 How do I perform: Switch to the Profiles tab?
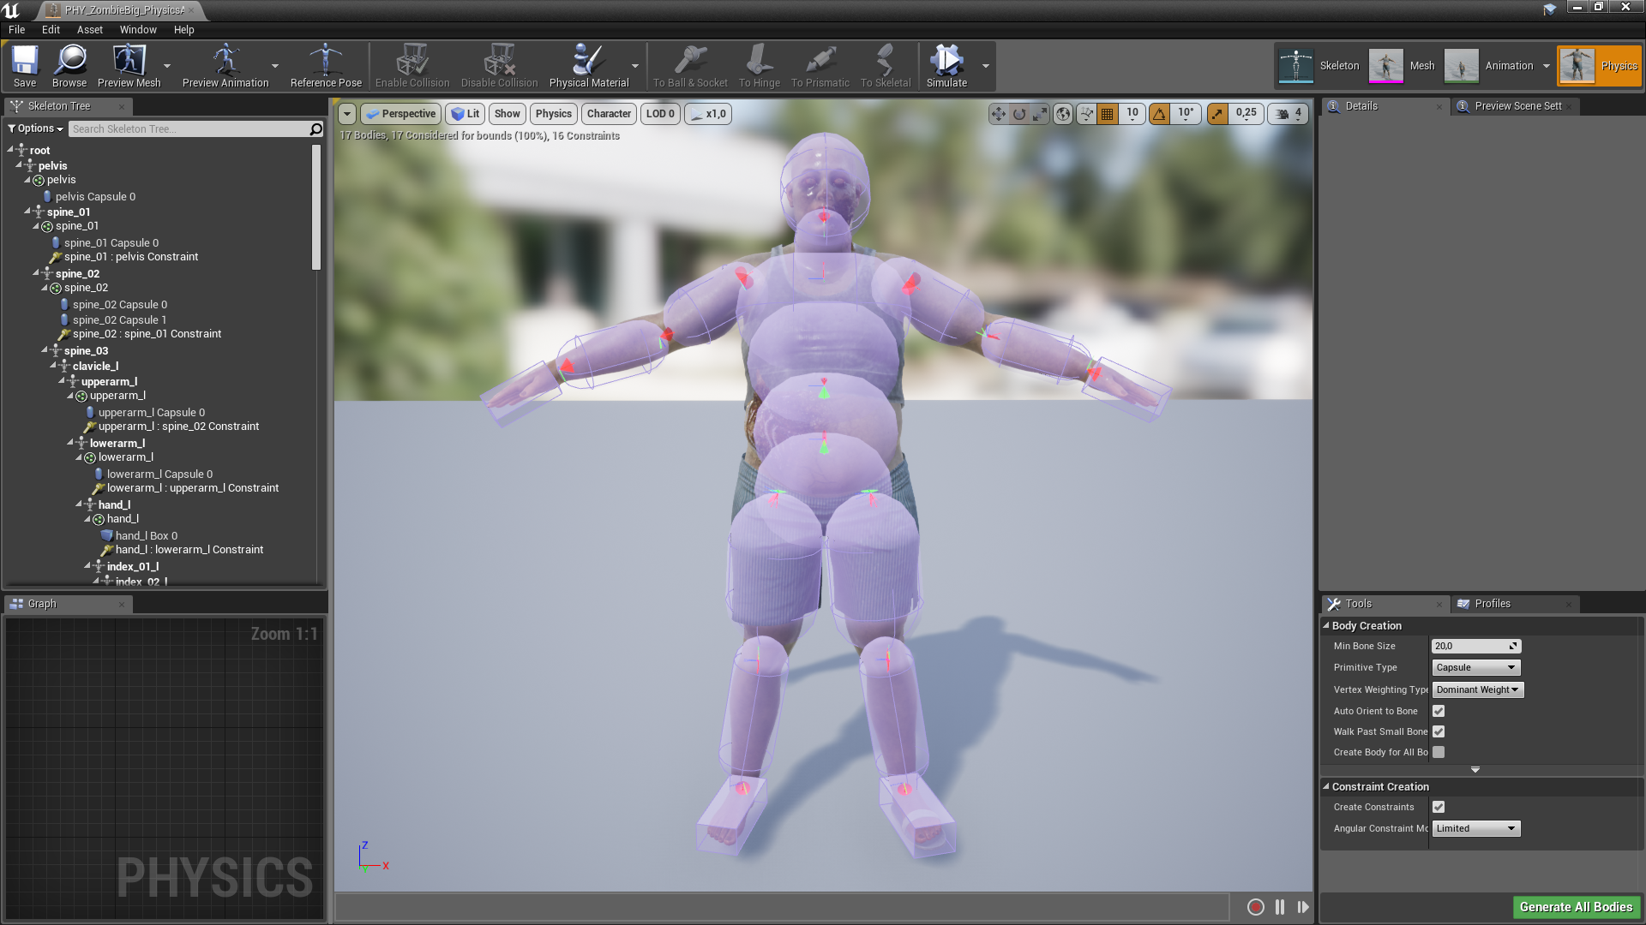click(x=1492, y=604)
